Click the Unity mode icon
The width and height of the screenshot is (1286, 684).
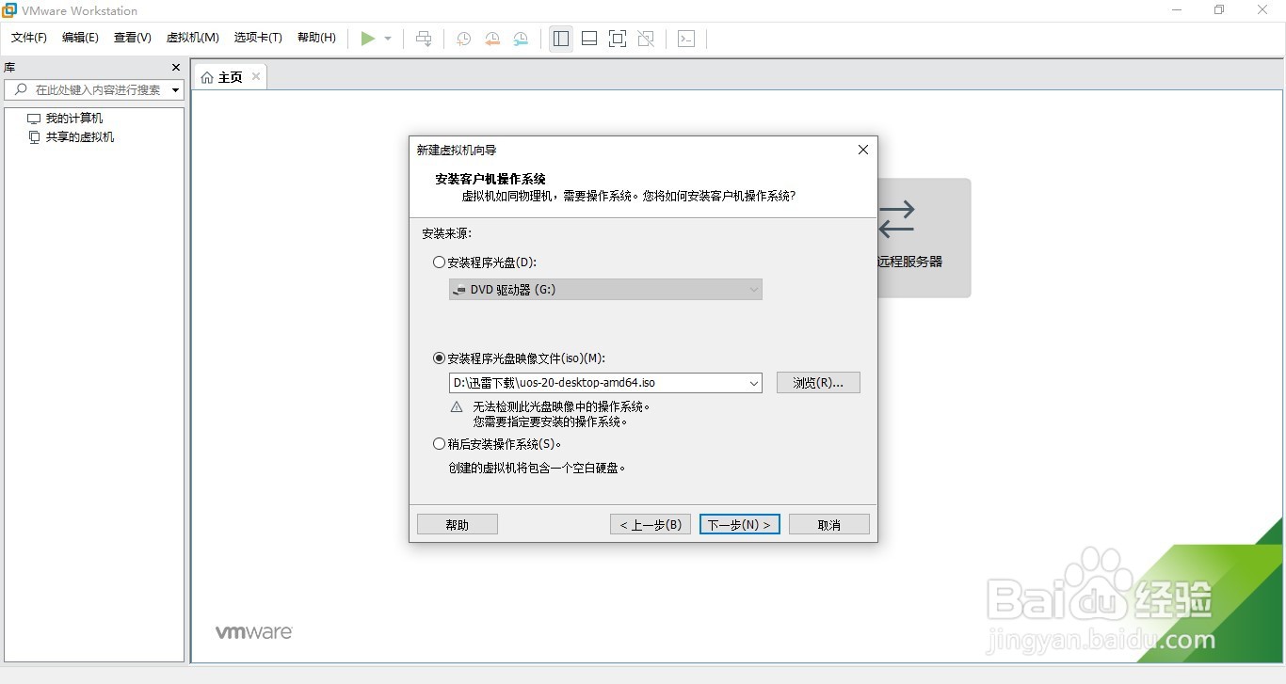click(x=646, y=39)
